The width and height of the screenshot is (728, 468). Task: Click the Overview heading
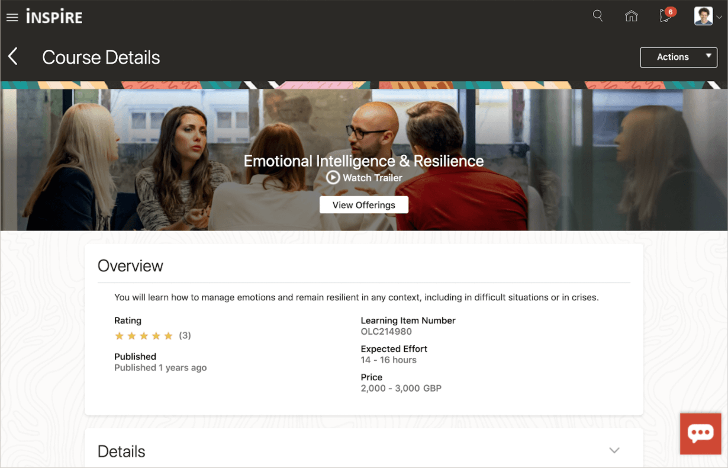pyautogui.click(x=130, y=266)
